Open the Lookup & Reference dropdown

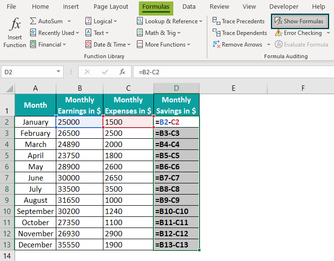[169, 21]
